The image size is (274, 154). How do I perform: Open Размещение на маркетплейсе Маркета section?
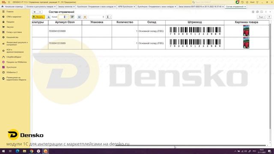click(16, 79)
